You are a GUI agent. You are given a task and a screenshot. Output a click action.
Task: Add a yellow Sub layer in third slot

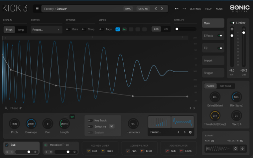click(92, 151)
